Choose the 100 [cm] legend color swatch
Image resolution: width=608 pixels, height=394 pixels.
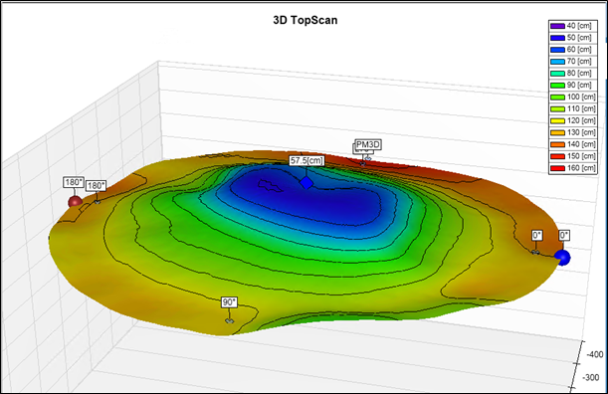(x=557, y=98)
